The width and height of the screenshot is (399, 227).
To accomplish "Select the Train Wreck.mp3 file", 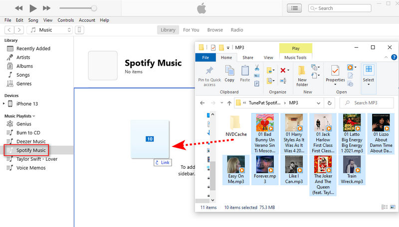I will click(352, 170).
